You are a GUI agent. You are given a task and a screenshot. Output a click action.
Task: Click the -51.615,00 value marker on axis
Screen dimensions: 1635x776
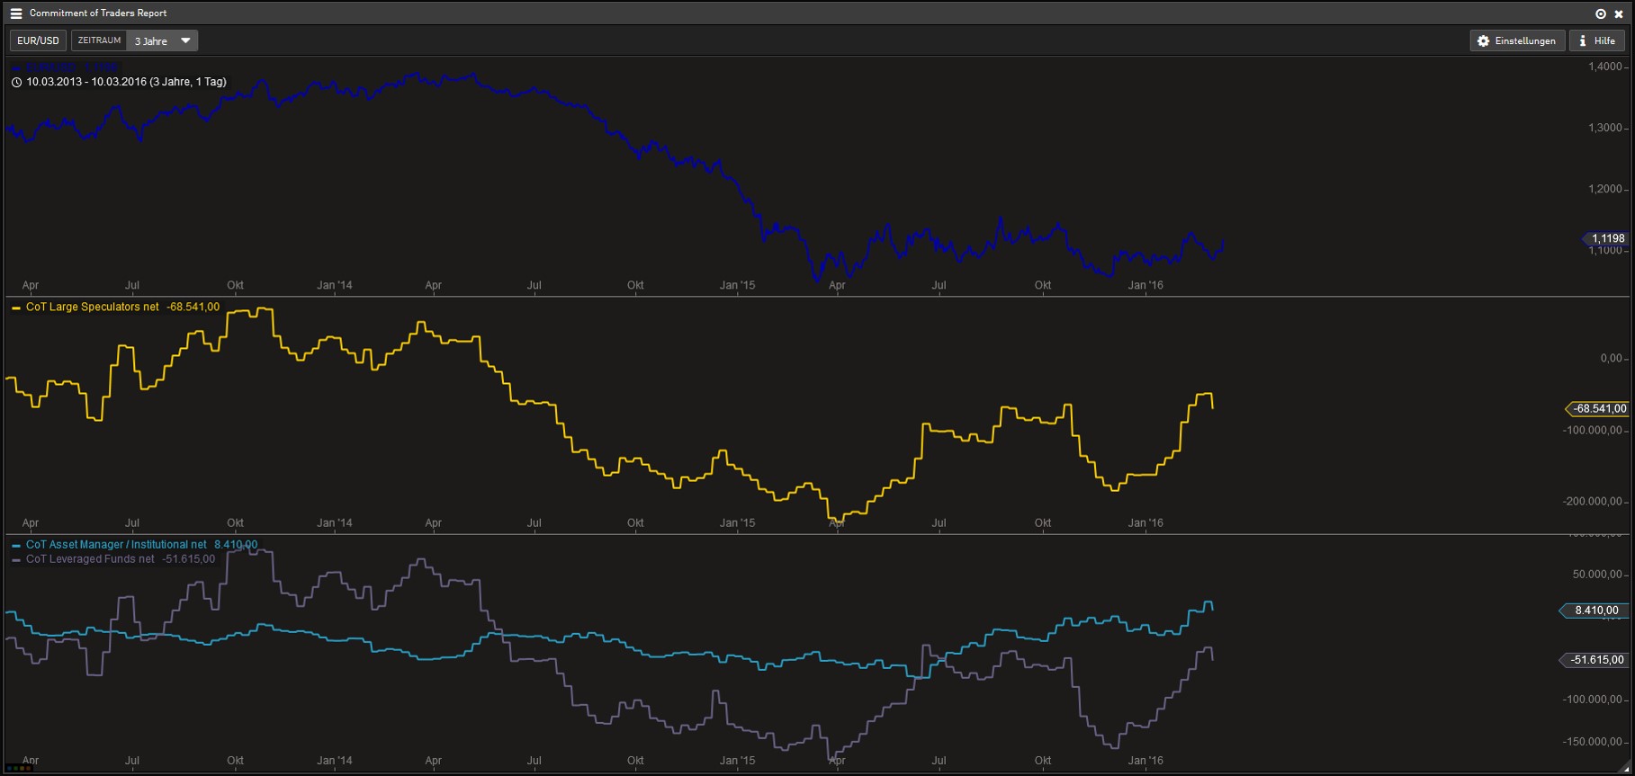(x=1596, y=660)
